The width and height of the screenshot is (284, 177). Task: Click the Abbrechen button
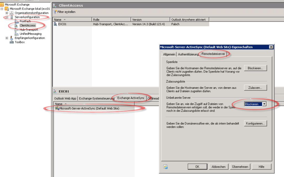tap(219, 167)
